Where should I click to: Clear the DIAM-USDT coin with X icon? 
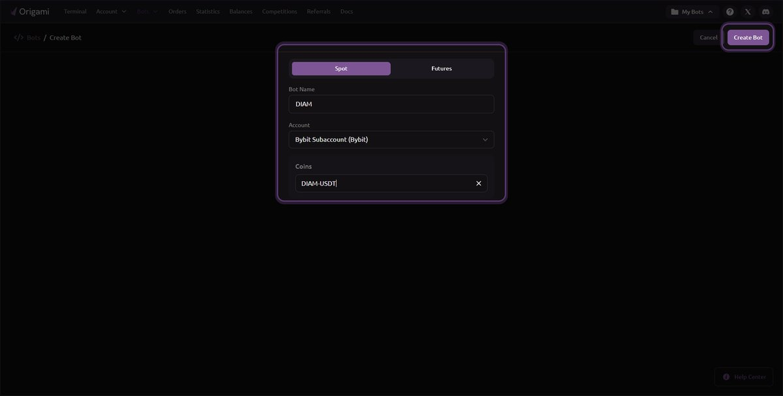tap(478, 184)
